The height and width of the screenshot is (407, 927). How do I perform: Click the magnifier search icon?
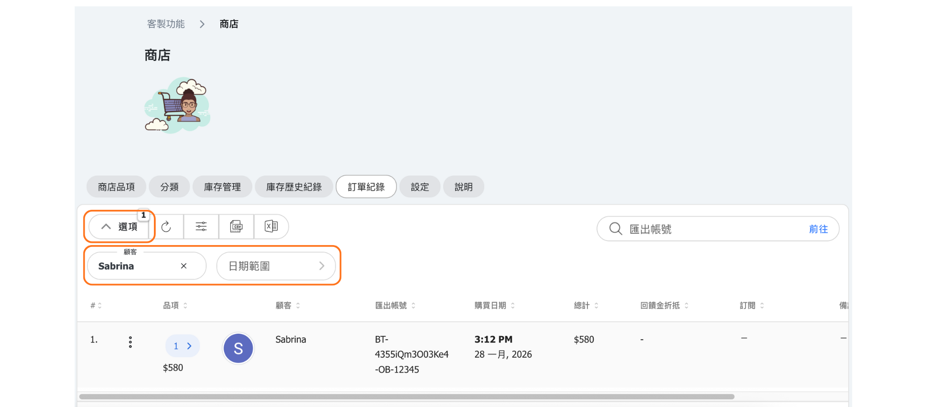pos(615,229)
